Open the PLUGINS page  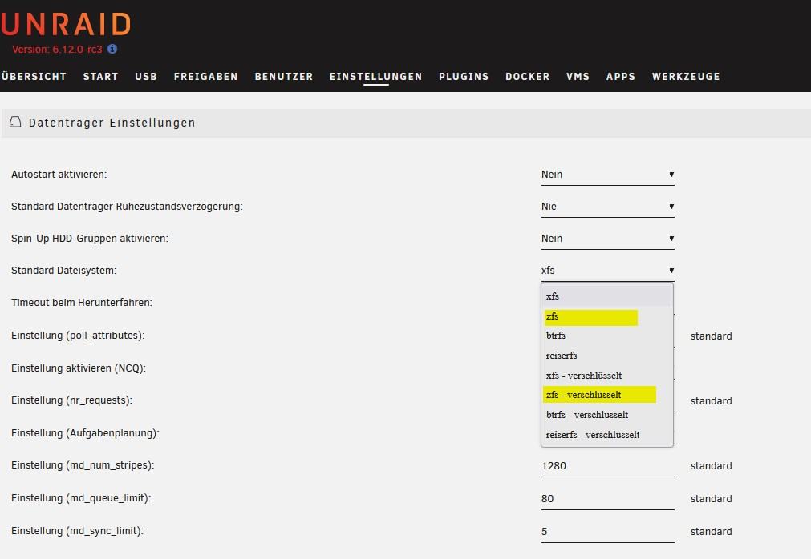click(464, 76)
